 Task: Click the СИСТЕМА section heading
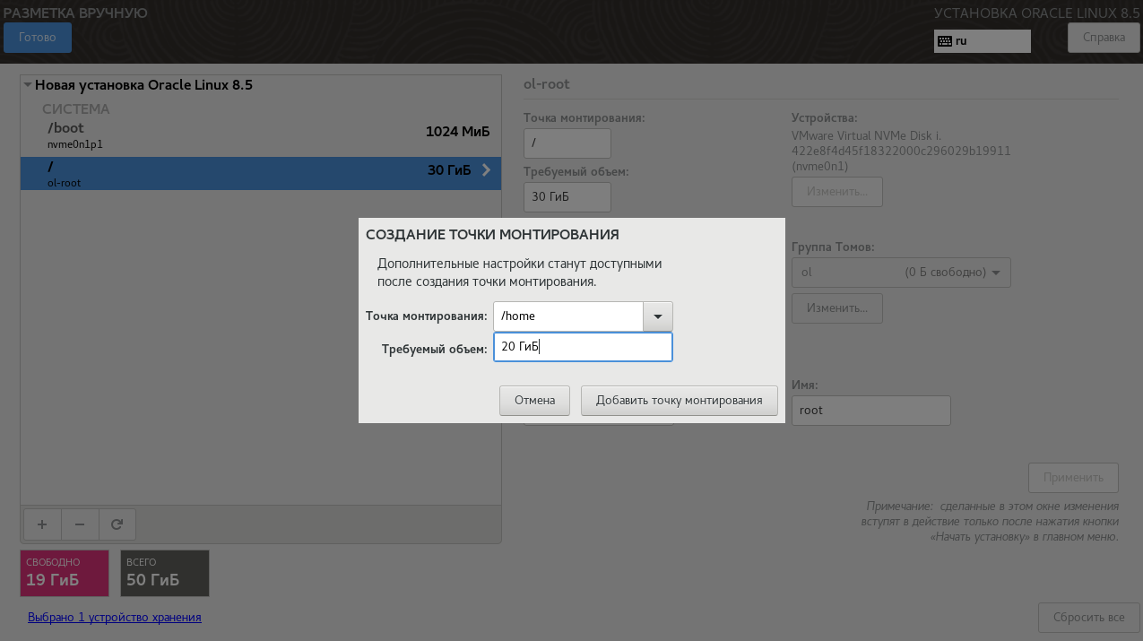pyautogui.click(x=76, y=109)
